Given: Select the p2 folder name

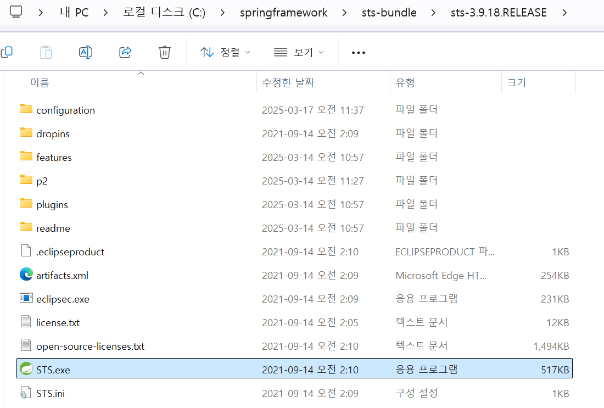Looking at the screenshot, I should point(42,181).
